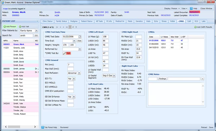Open the ECV T1 dropdown
Screen dimensions: 216x131
point(74,79)
